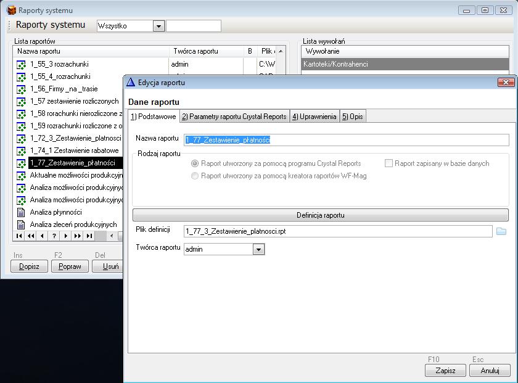Click the Definicja raportu button

320,215
